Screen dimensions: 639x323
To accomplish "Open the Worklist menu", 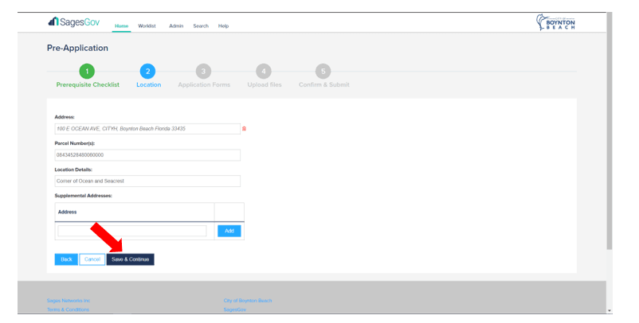I will click(x=147, y=26).
